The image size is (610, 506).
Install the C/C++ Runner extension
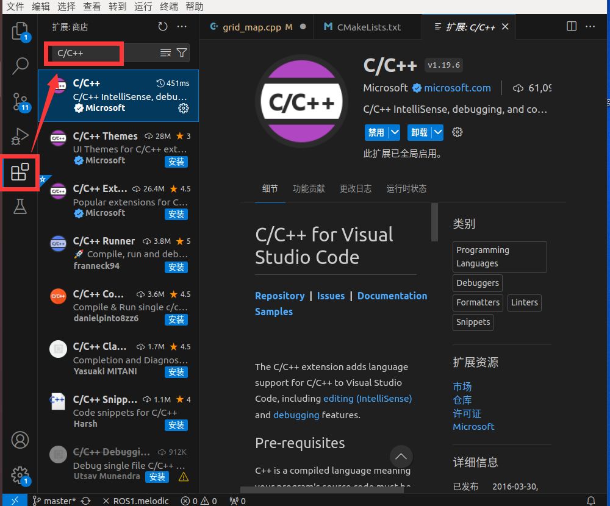176,267
